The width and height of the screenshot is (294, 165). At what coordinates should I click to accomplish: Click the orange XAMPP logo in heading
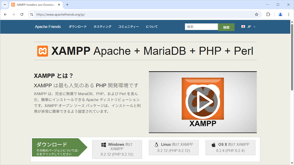[x=42, y=51]
